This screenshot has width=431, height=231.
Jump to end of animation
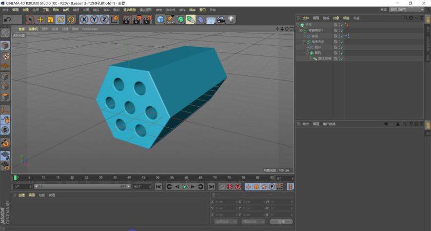(x=211, y=187)
